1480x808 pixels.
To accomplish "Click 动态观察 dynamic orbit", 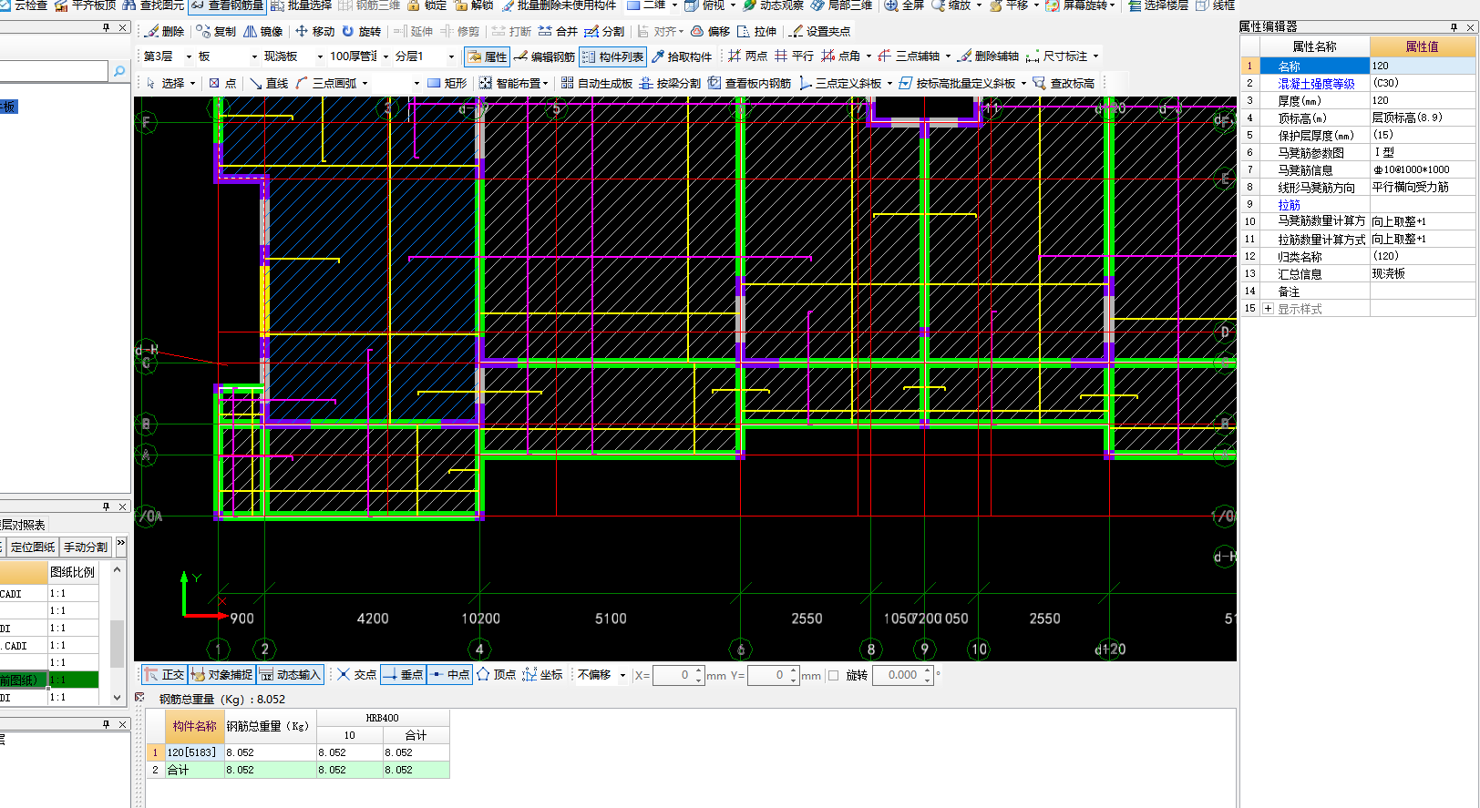I will (x=773, y=5).
